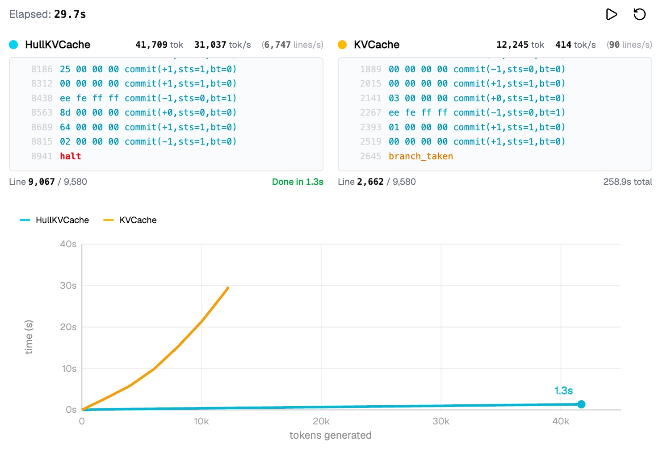Screen dimensions: 663x457
Task: Click the 31,037 tok/s throughput stat
Action: [x=222, y=45]
